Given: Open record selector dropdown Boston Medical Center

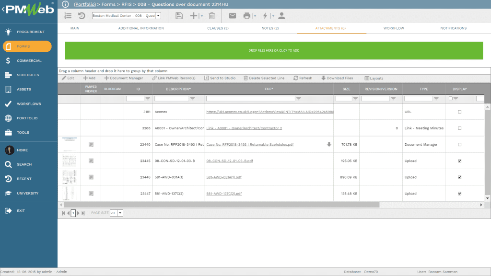Looking at the screenshot, I should click(x=158, y=16).
